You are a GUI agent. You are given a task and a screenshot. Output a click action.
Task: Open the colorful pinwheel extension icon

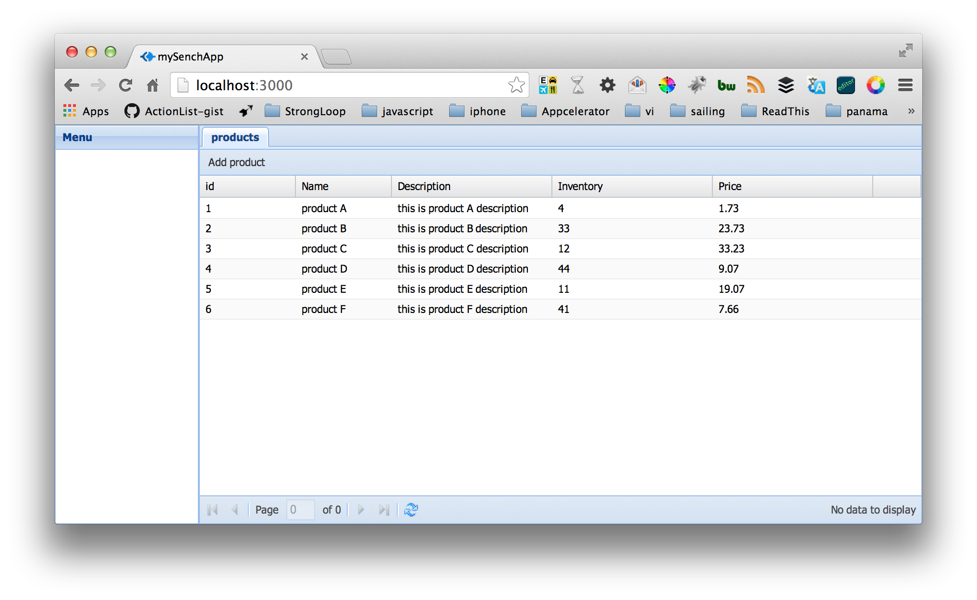667,85
